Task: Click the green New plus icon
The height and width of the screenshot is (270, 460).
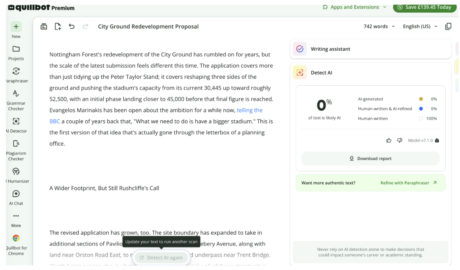Action: click(16, 27)
